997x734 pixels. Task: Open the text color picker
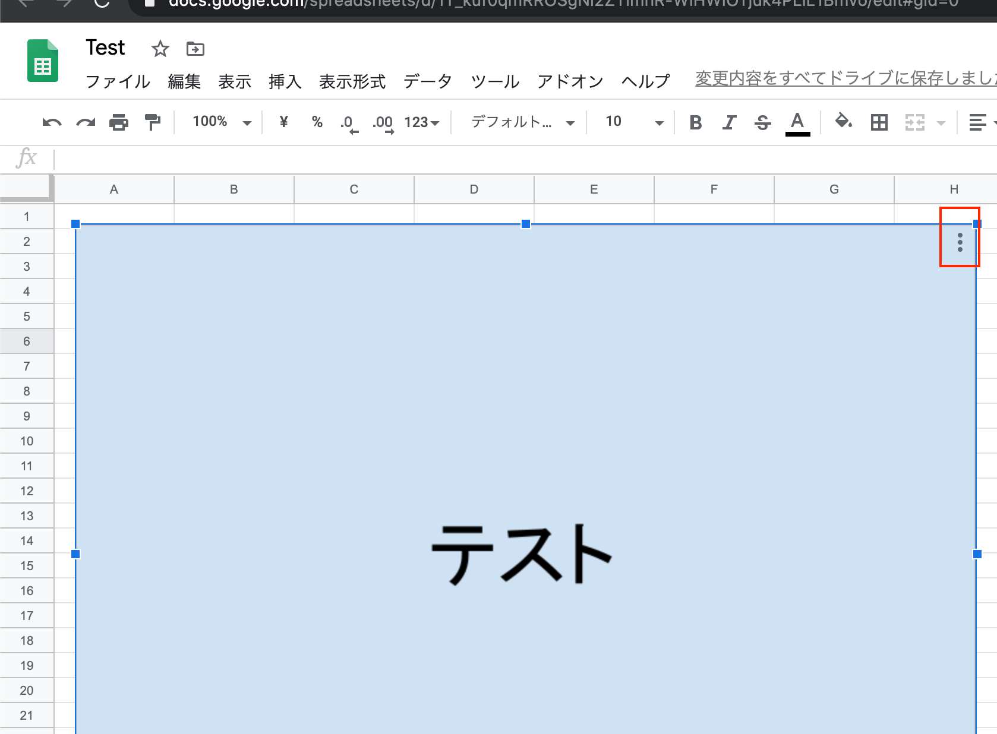point(797,124)
